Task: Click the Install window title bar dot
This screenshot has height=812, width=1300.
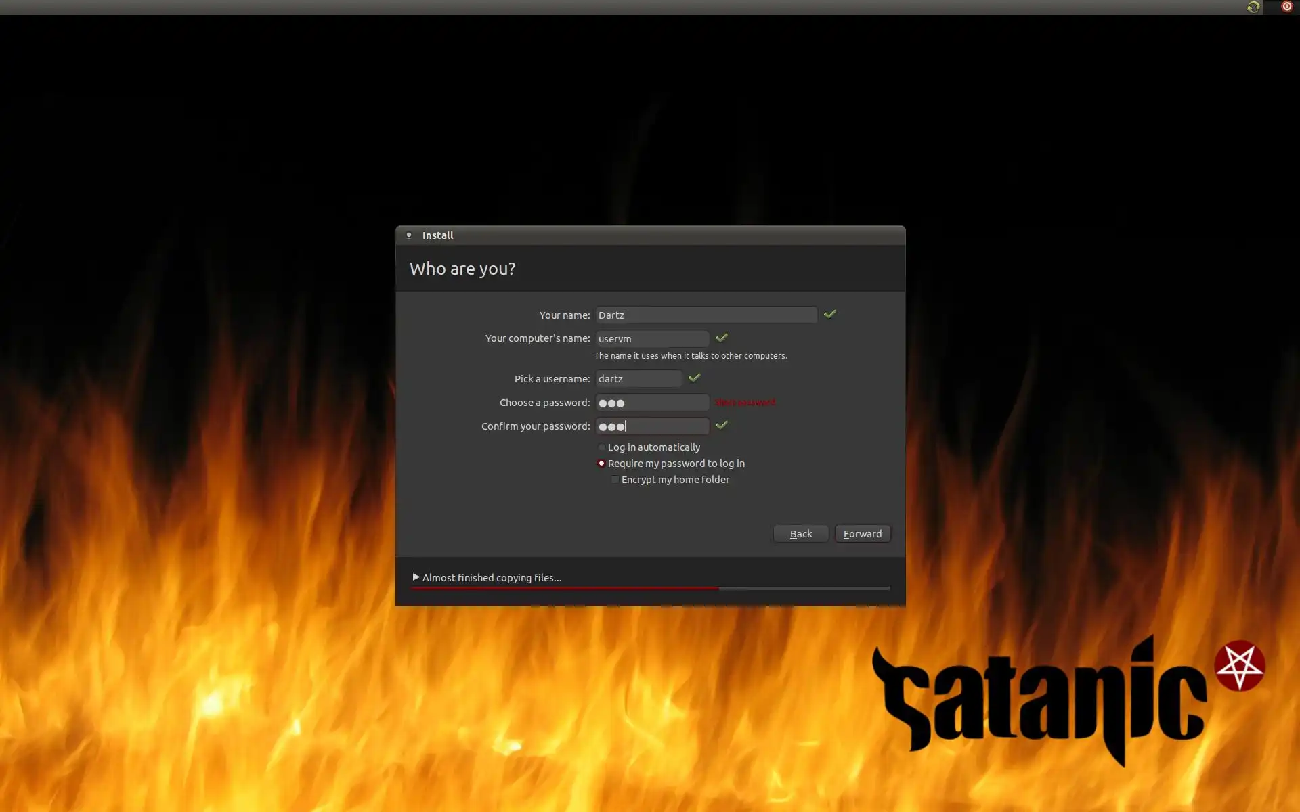Action: (x=409, y=235)
